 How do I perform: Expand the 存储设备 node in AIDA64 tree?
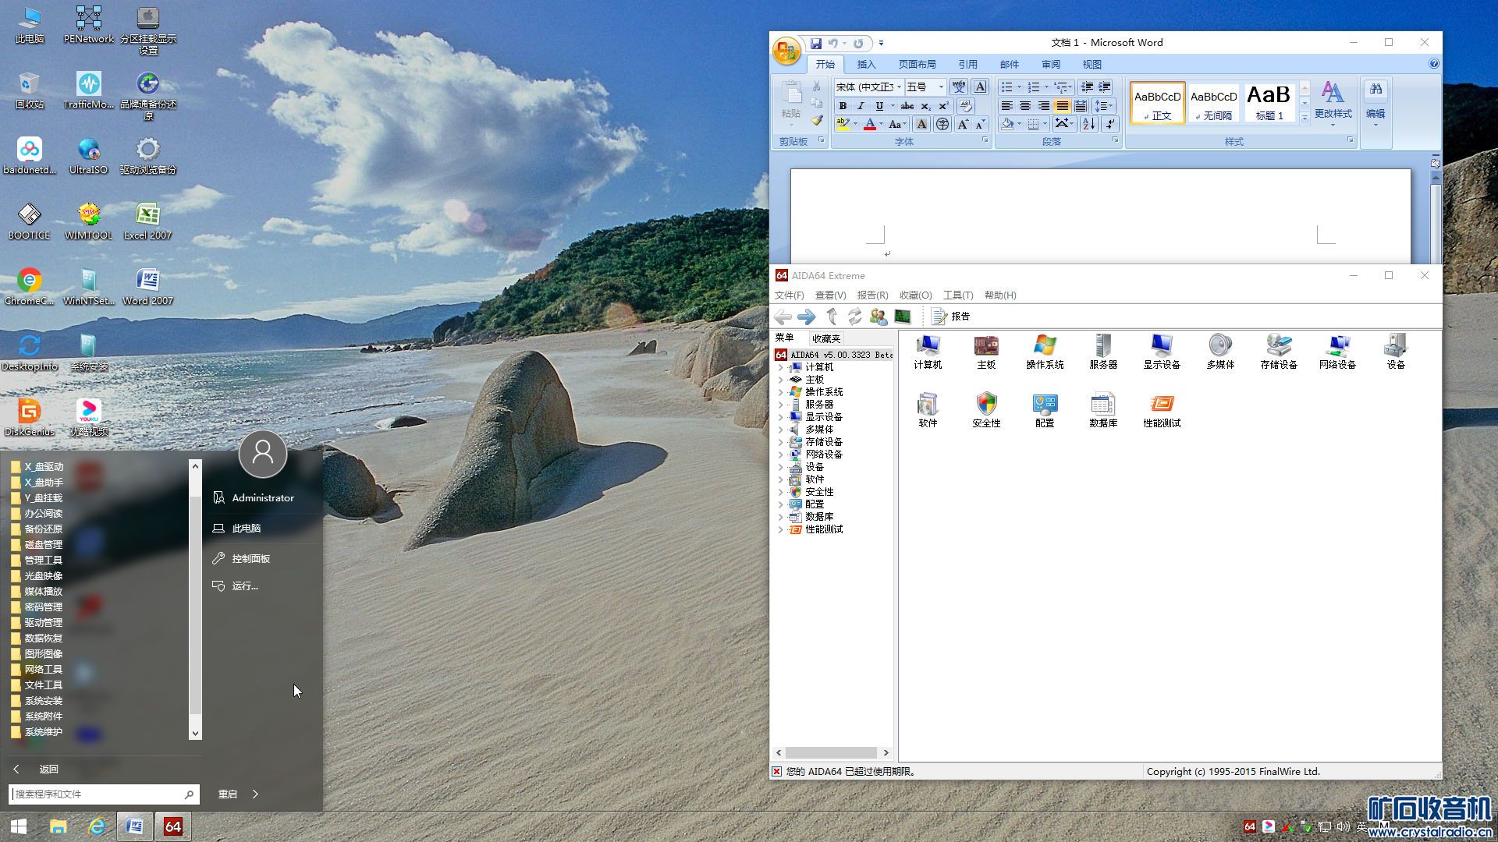click(x=780, y=442)
